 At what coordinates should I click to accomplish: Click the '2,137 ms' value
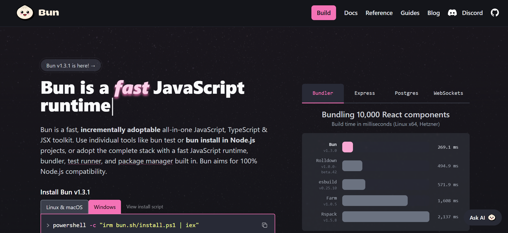click(448, 217)
